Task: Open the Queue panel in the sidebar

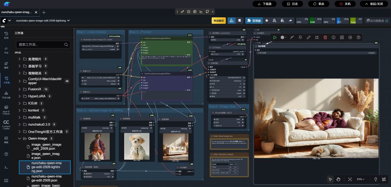Action: [x=6, y=35]
